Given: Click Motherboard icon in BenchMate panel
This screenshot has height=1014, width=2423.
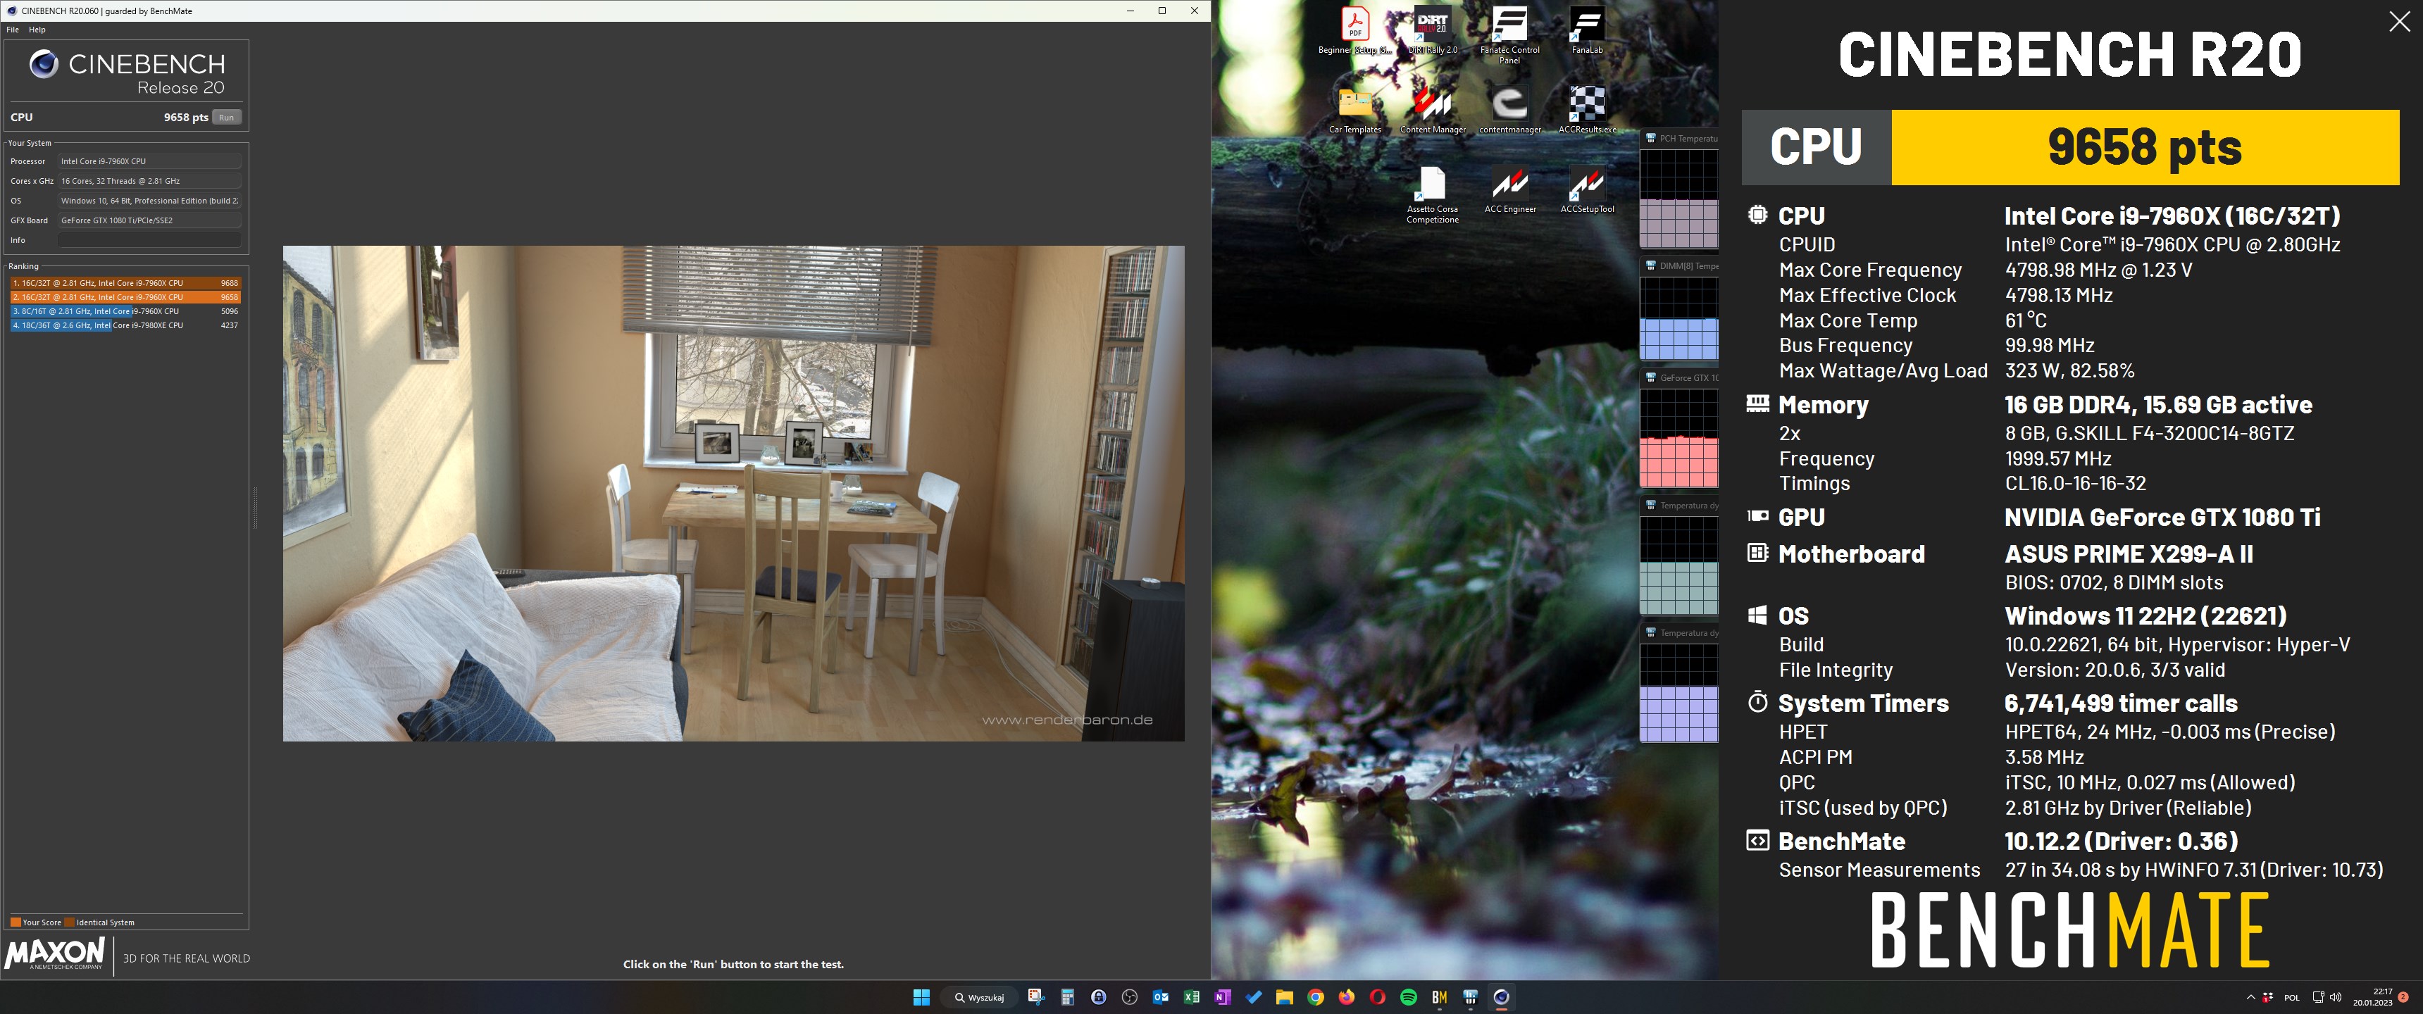Looking at the screenshot, I should coord(1757,552).
